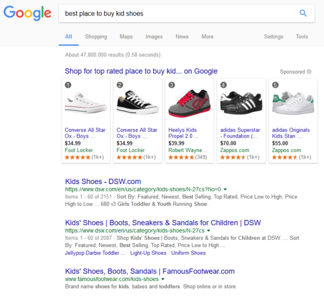
Task: Click the Google logo
Action: [x=28, y=13]
